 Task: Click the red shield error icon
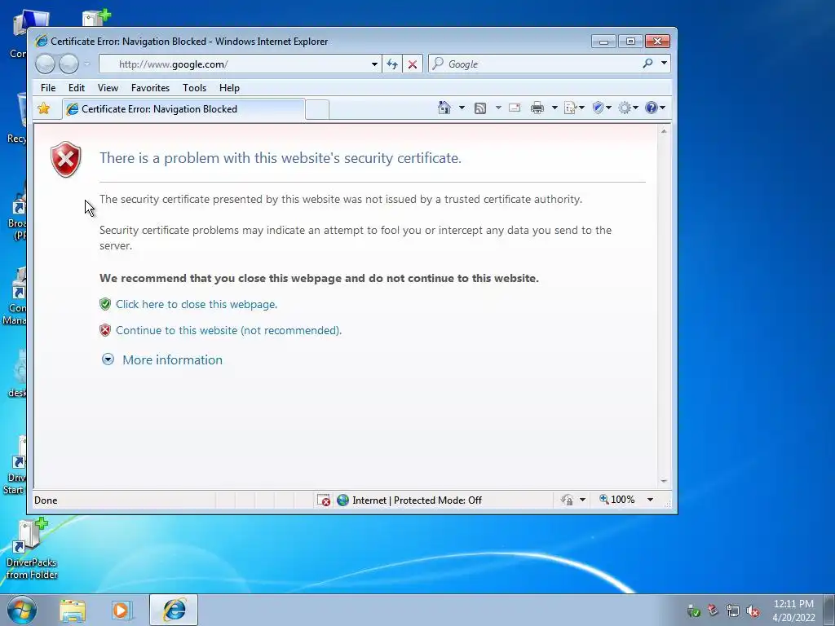tap(65, 159)
